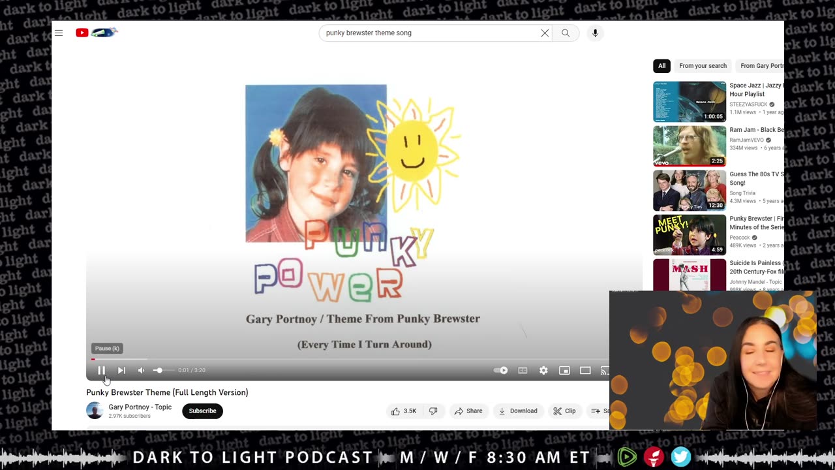Select the 'All' filter chip
835x470 pixels.
tap(661, 65)
